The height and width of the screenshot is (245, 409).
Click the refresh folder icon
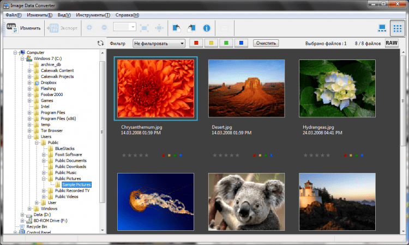pyautogui.click(x=100, y=43)
